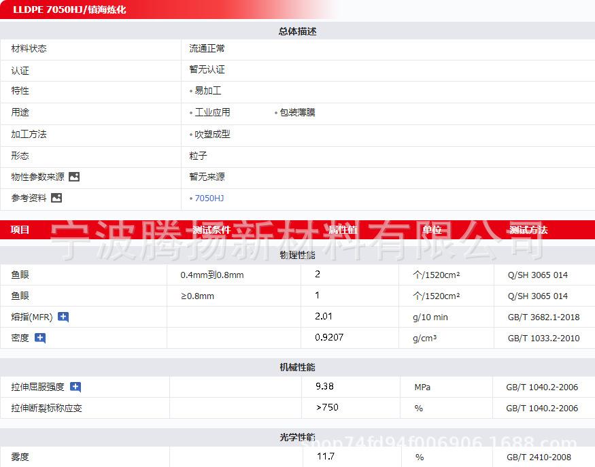
Task: Expand the plus icon next to 拉伸屈服强度
Action: (75, 387)
